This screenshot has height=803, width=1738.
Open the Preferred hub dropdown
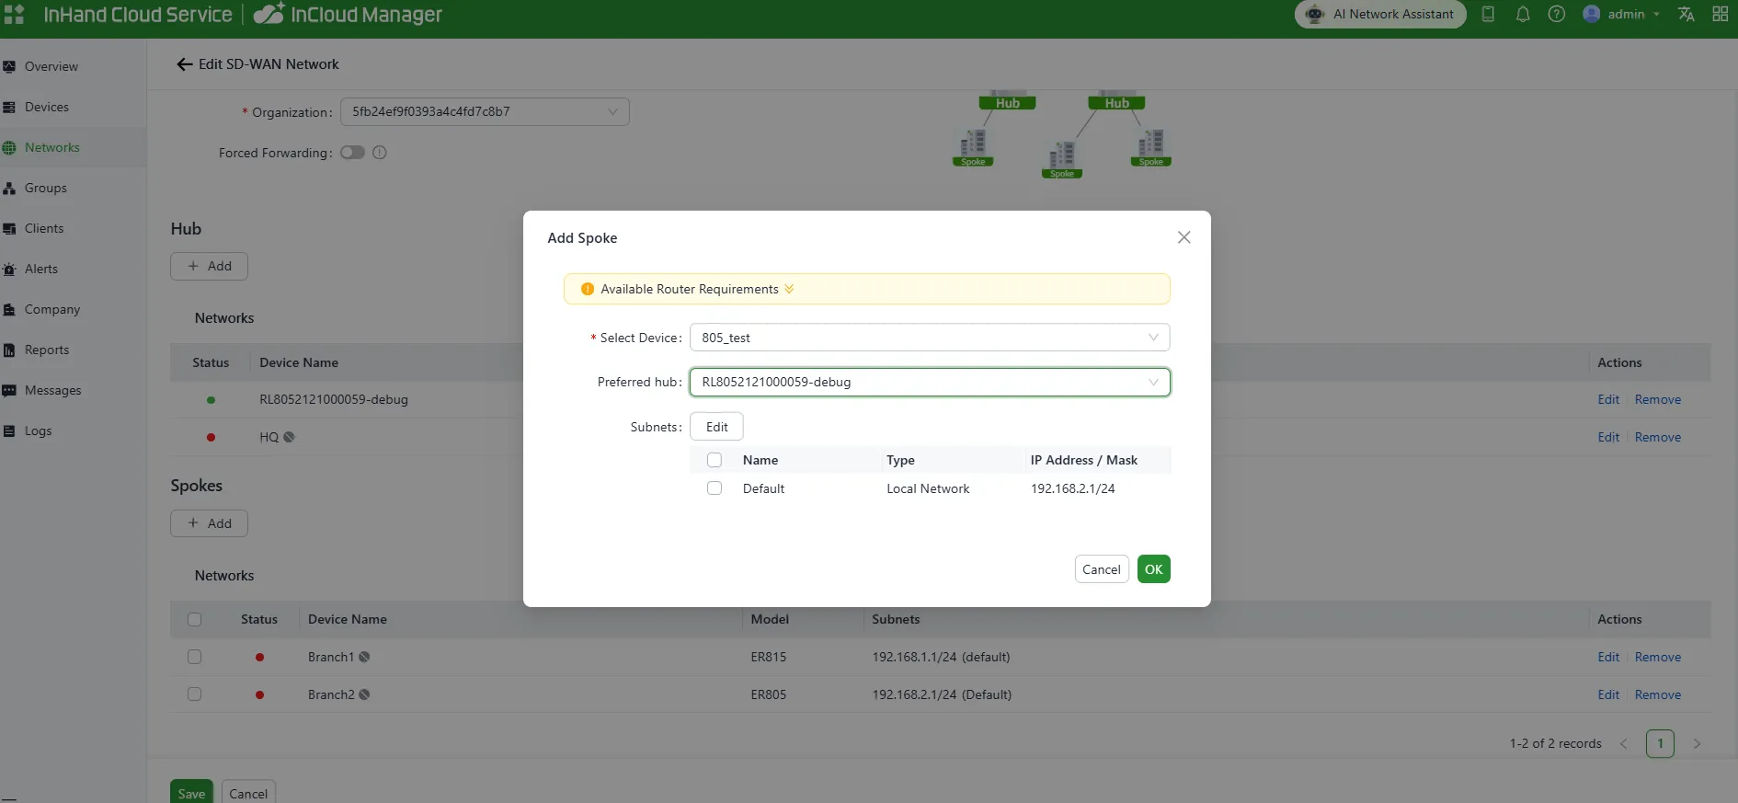[930, 383]
